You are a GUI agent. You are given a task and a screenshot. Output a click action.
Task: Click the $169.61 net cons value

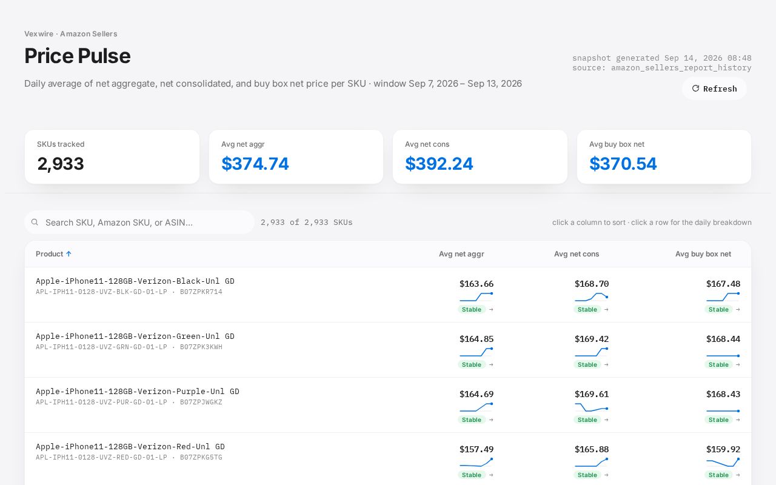[x=592, y=394]
